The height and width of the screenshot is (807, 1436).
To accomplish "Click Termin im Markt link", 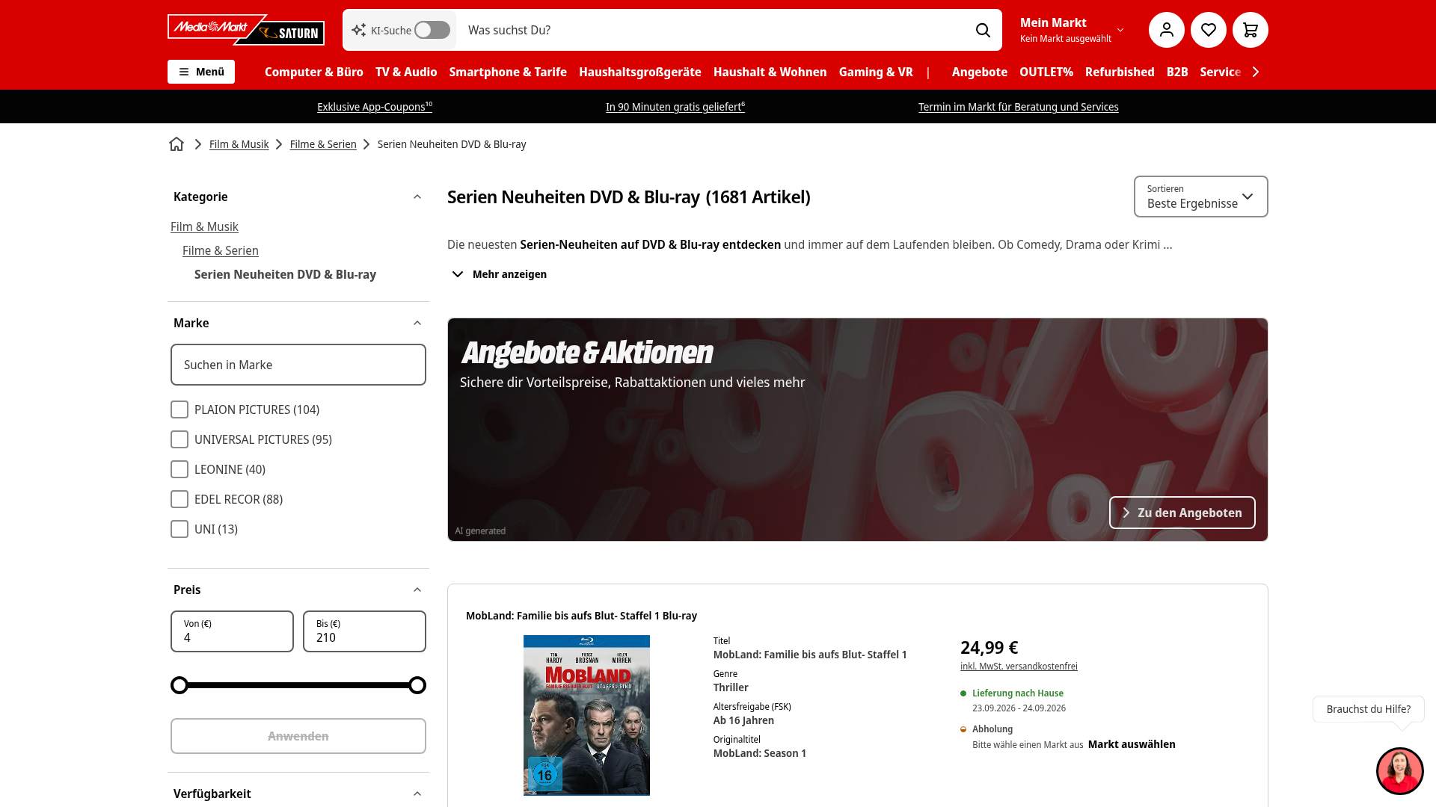I will pos(1019,107).
